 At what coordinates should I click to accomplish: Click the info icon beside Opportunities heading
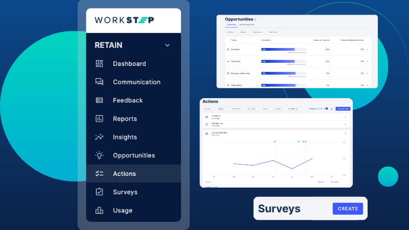tap(255, 19)
